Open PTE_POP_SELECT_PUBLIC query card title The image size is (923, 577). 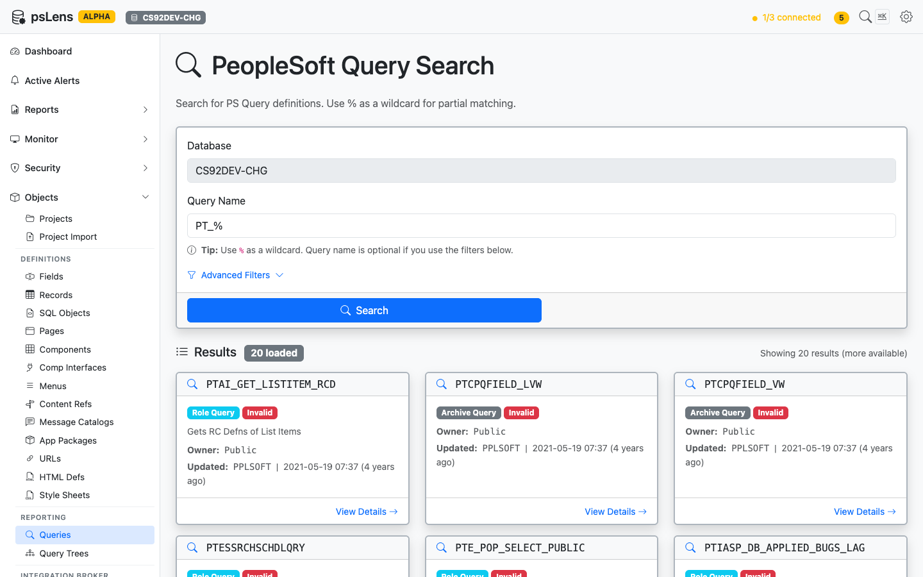pos(520,548)
